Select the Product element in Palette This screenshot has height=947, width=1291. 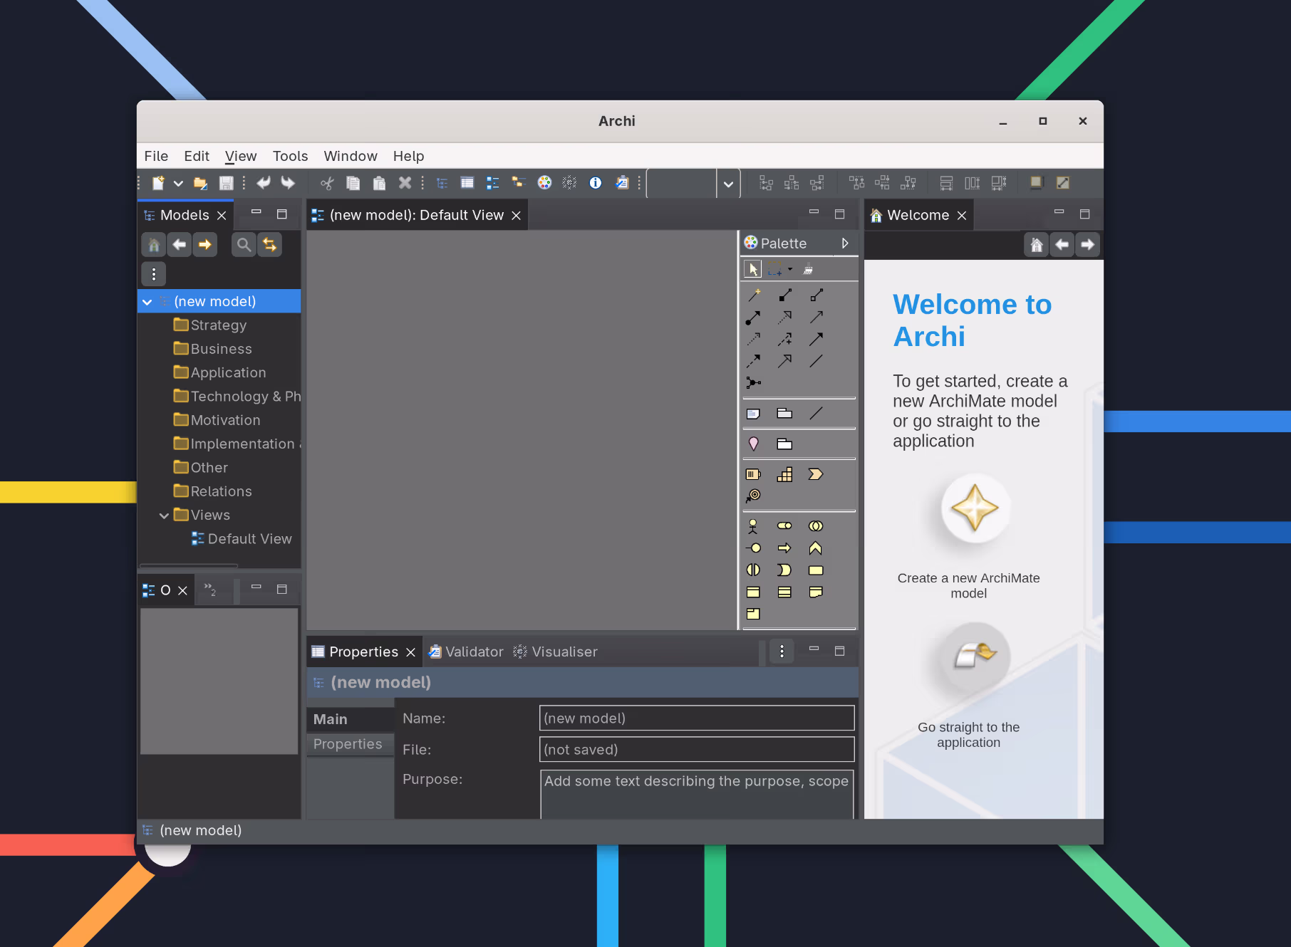[x=754, y=614]
